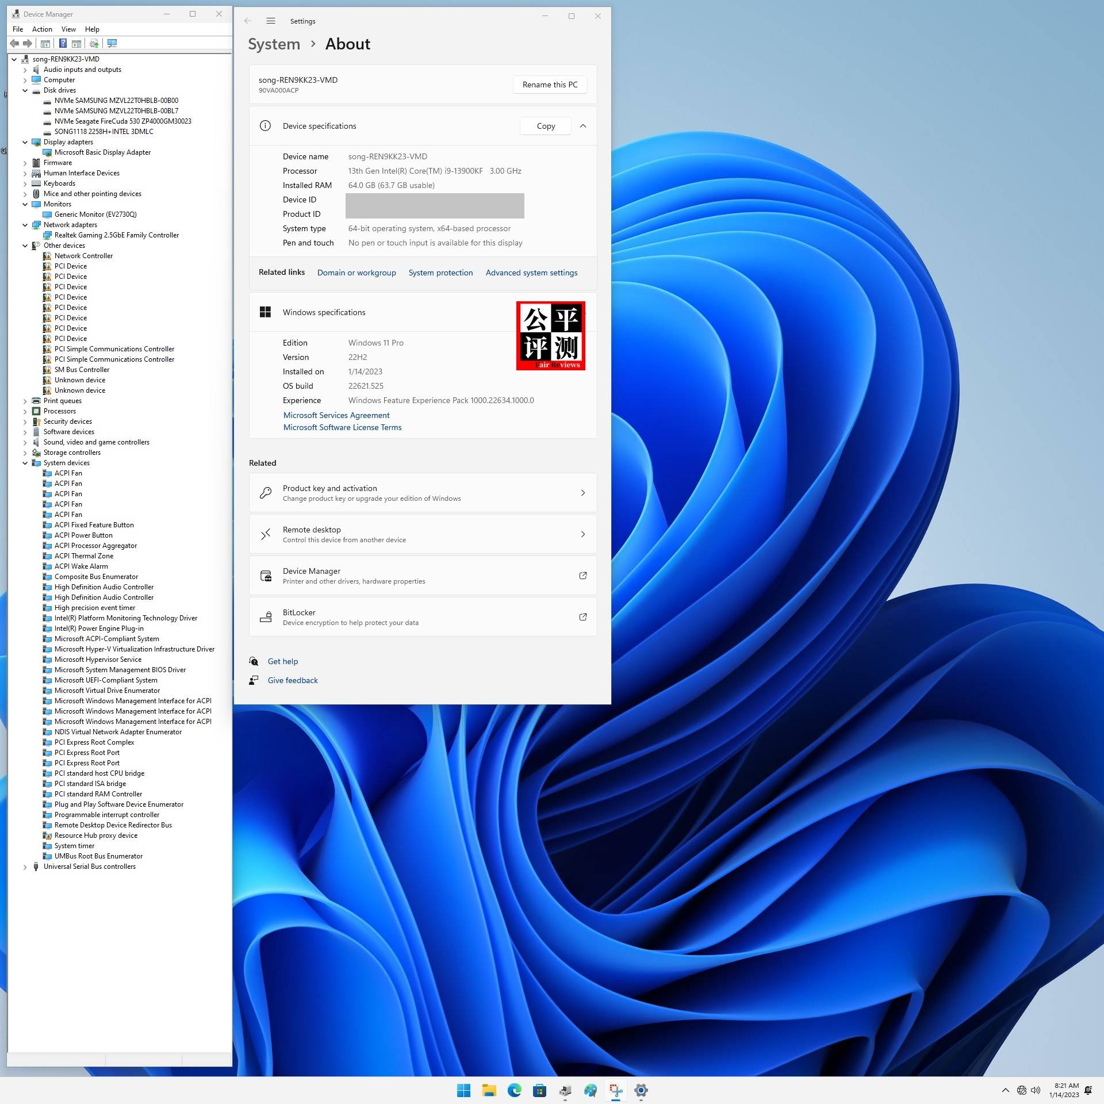Copy the device specifications
The height and width of the screenshot is (1104, 1104).
click(545, 126)
